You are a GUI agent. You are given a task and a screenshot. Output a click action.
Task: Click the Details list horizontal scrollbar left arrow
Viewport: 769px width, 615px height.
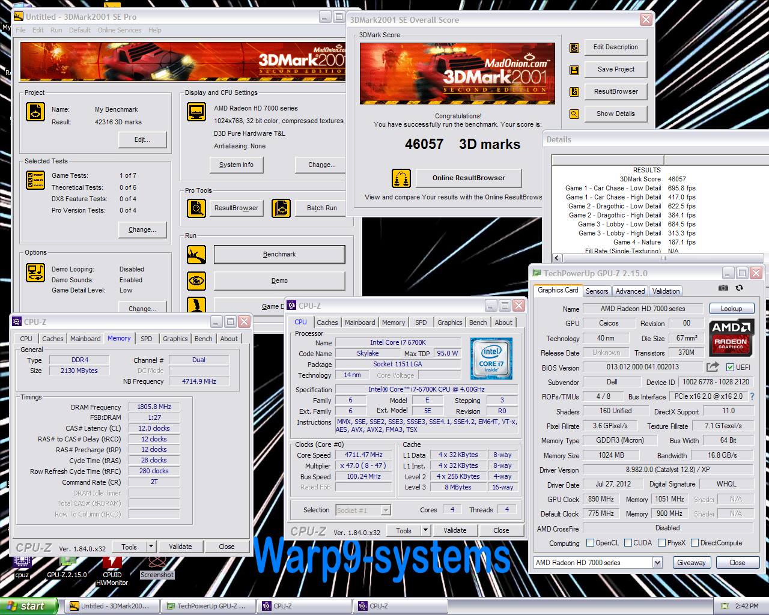557,258
